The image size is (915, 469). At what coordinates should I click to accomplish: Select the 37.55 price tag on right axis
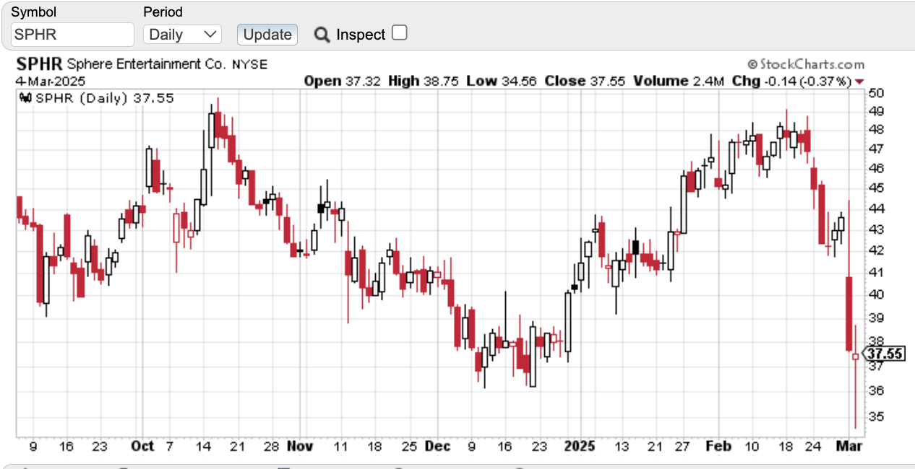coord(885,354)
